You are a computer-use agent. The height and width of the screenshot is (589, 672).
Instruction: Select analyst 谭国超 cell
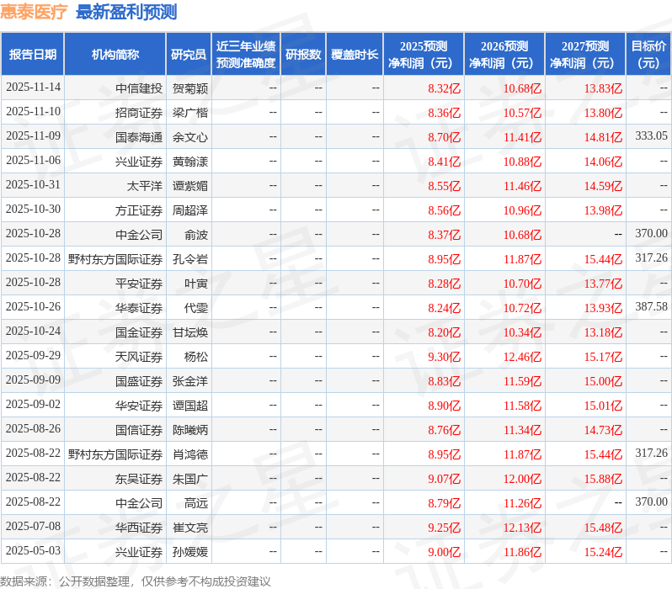point(189,406)
